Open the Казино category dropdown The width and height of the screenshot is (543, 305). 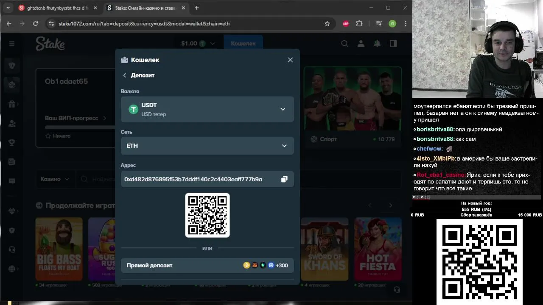coord(55,179)
